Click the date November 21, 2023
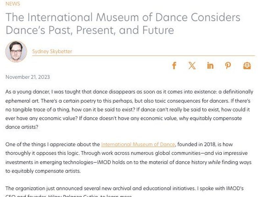The image size is (263, 197). 28,77
